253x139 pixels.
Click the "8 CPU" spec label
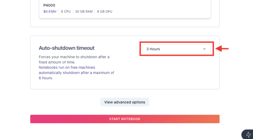pos(67,12)
